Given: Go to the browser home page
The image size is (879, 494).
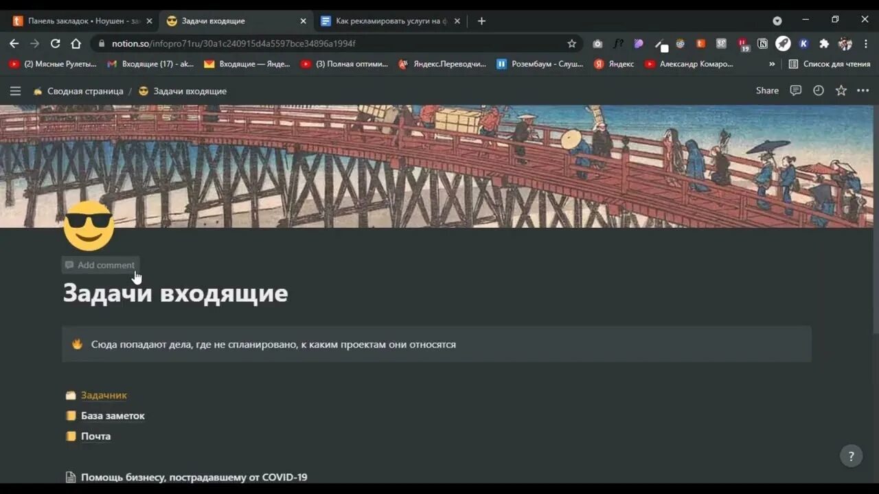Looking at the screenshot, I should (x=76, y=43).
